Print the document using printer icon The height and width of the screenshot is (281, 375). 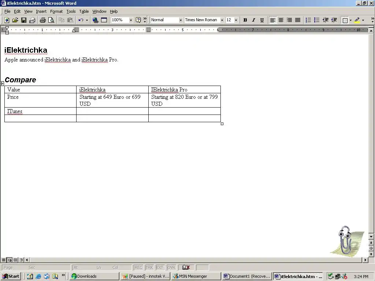(42, 20)
